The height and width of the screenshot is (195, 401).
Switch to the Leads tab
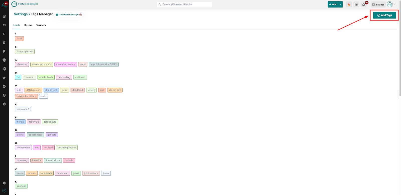(x=17, y=25)
